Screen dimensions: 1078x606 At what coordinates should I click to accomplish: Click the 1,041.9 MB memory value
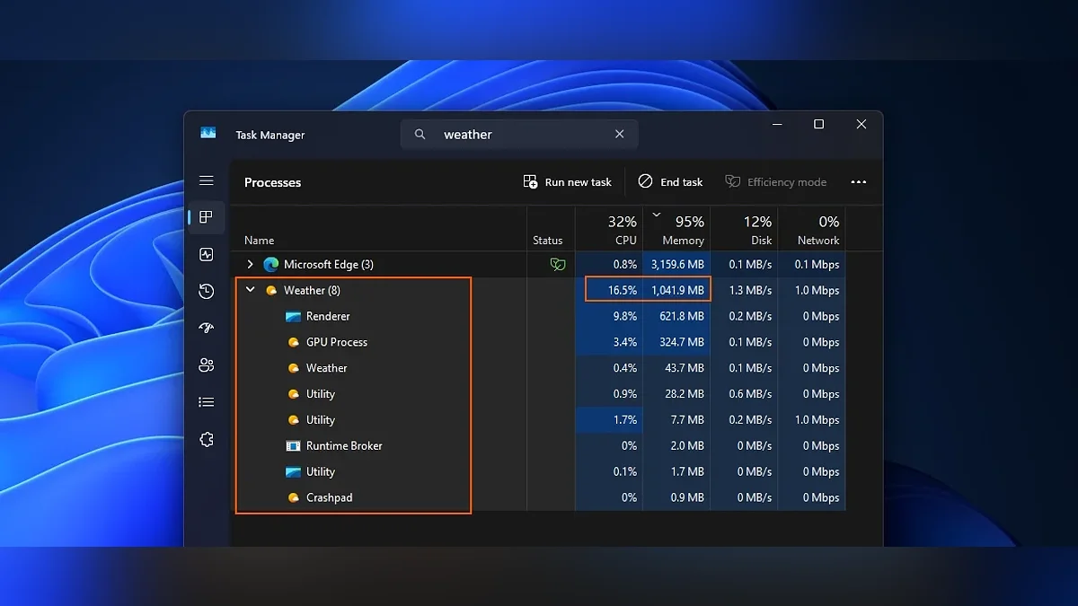pyautogui.click(x=677, y=290)
